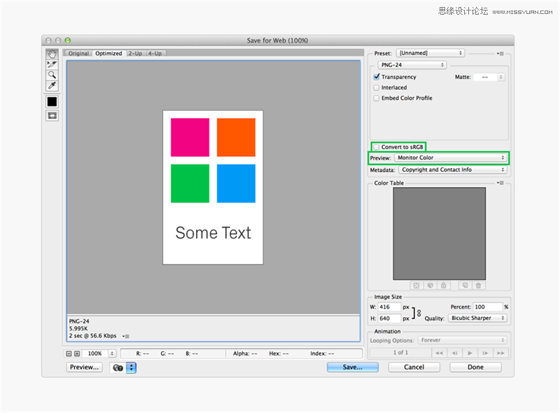
Task: Open the black eyedropper color swatch
Action: pos(52,101)
